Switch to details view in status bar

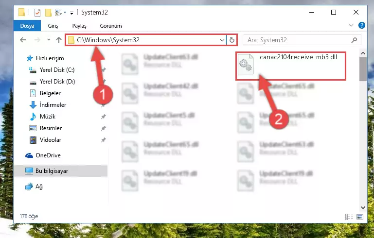(x=349, y=217)
